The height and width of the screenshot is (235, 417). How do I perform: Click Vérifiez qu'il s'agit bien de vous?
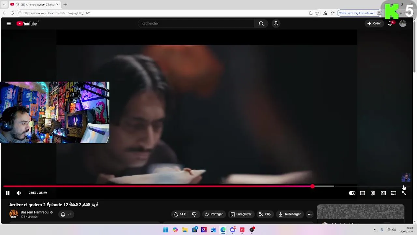click(x=360, y=13)
